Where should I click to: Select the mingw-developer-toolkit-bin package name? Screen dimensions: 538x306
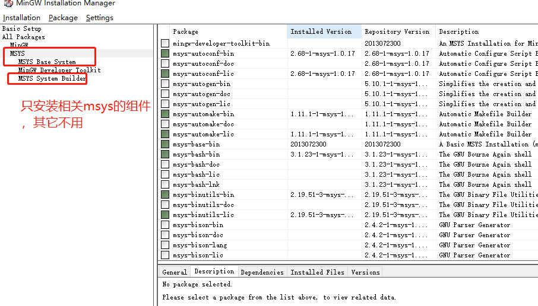pos(221,43)
